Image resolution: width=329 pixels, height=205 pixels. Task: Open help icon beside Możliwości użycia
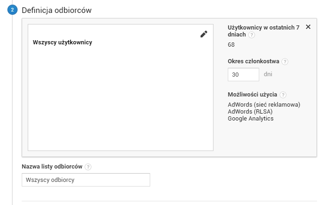click(283, 95)
